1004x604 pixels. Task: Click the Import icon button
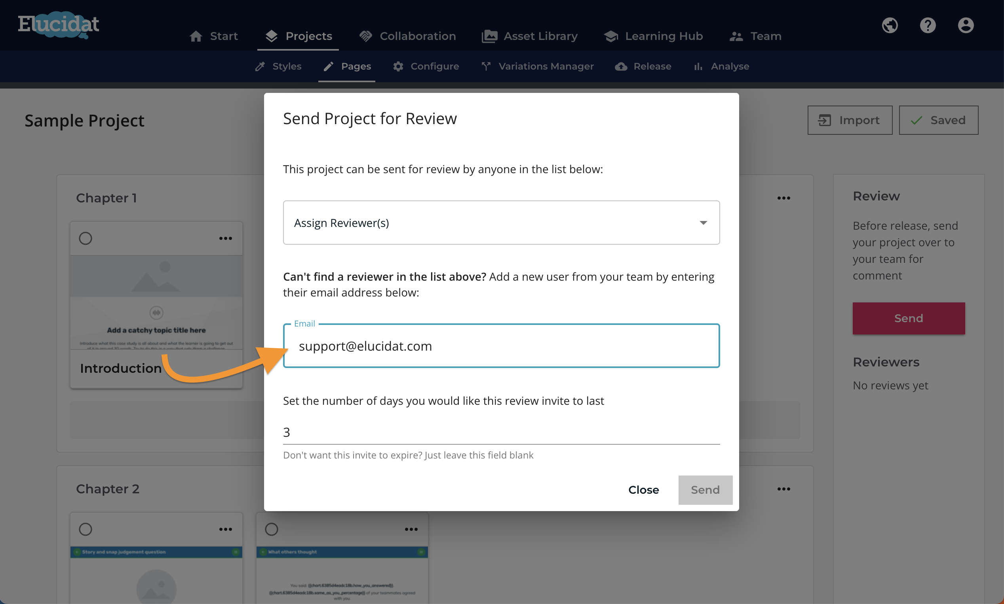(825, 120)
